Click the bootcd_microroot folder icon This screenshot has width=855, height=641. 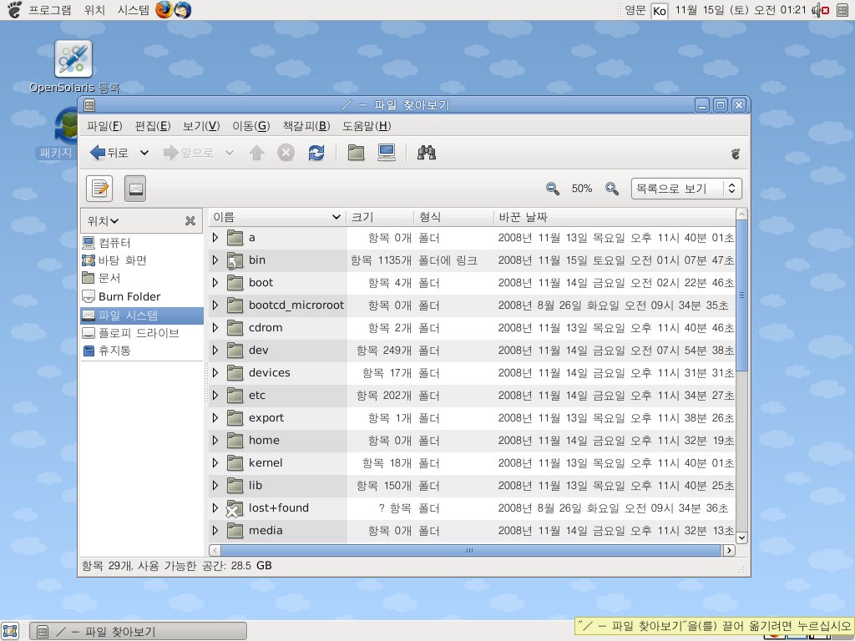(235, 305)
